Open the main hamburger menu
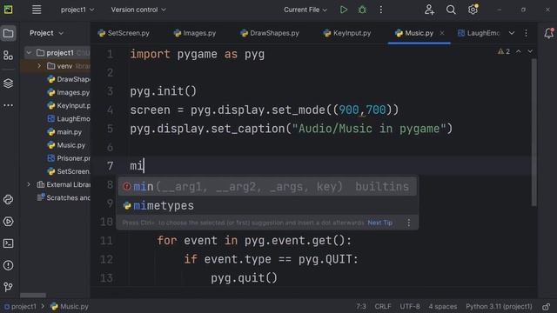Viewport: 557px width, 313px height. (37, 10)
